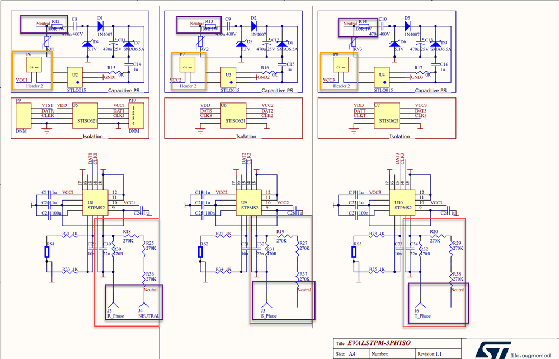This screenshot has height=359, width=559.
Task: Click the D3 diode symbol
Action: click(x=407, y=26)
